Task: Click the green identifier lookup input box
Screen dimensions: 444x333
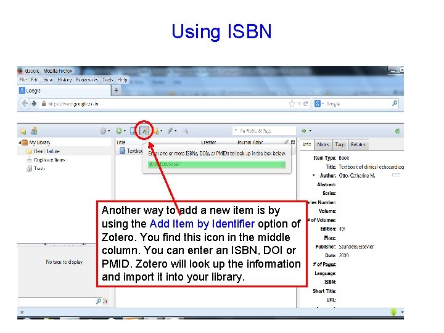Action: pyautogui.click(x=216, y=164)
